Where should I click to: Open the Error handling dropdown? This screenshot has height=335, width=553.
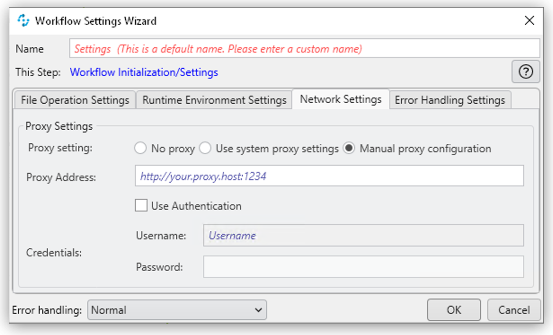[x=177, y=310]
